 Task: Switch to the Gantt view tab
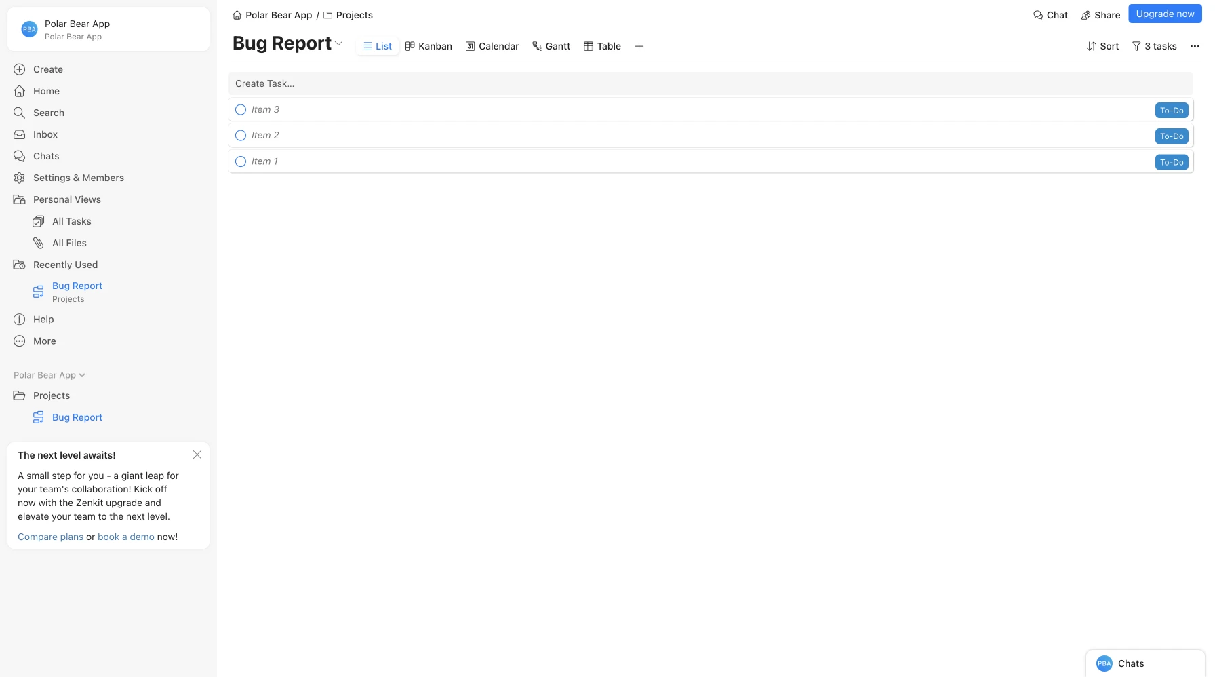pos(551,46)
